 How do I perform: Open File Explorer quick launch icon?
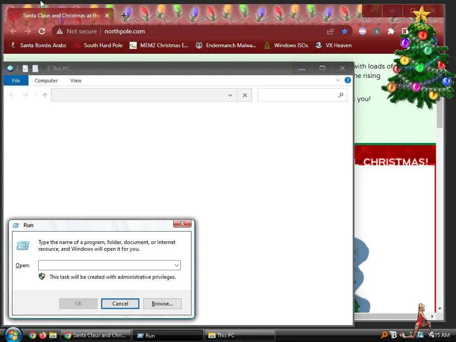point(53,335)
